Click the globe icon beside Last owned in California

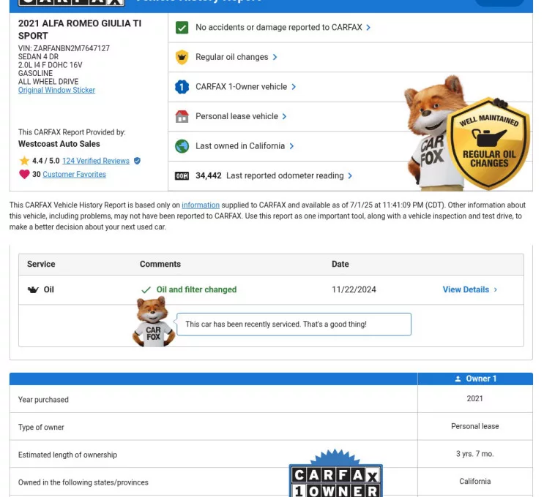coord(182,146)
